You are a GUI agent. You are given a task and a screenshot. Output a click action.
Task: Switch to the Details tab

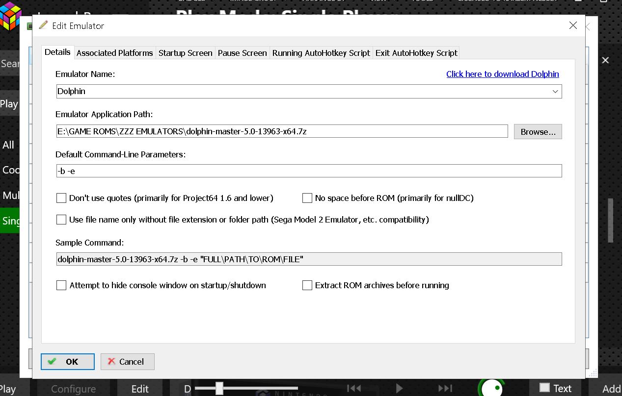(57, 52)
